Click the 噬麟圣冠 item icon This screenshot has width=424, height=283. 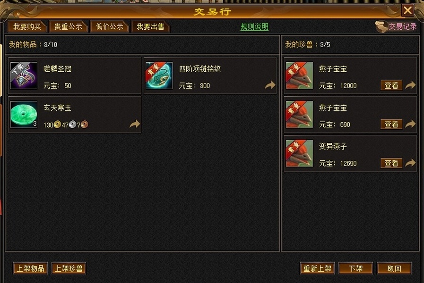(x=24, y=75)
